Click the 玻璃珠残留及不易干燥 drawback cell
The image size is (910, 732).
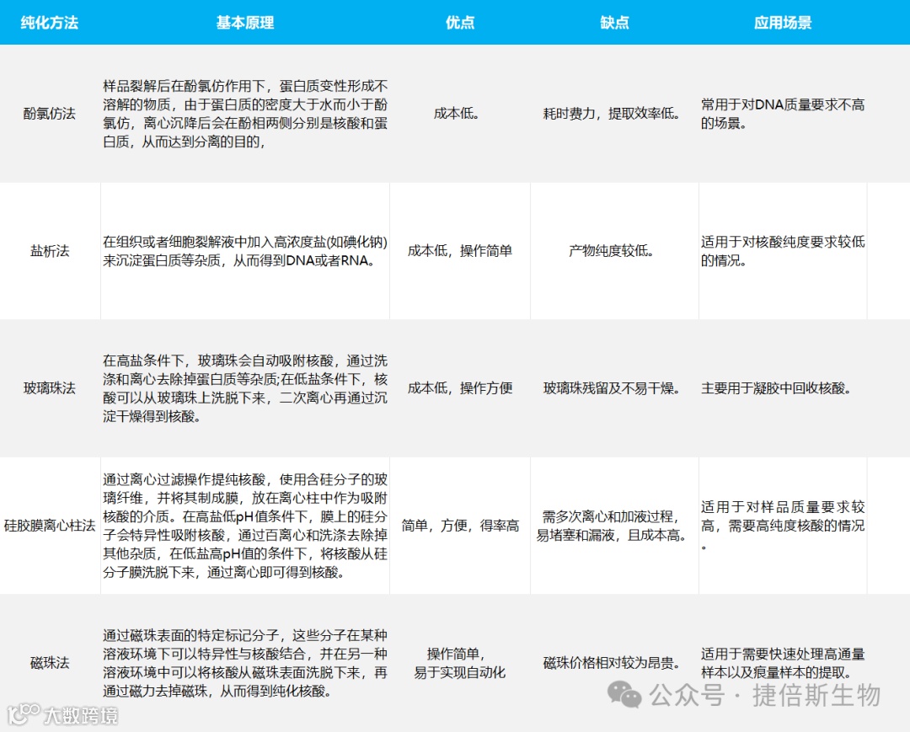pos(613,388)
